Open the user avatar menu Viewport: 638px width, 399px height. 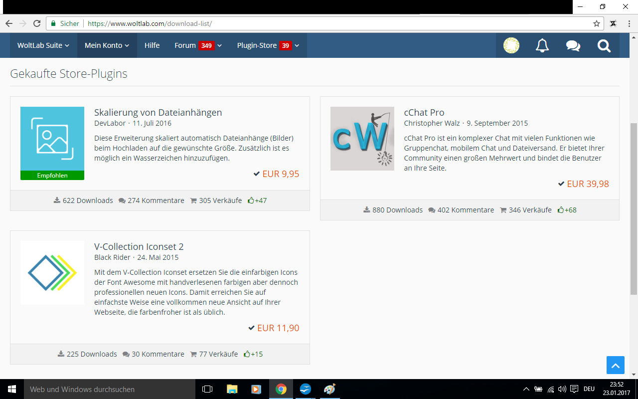511,45
